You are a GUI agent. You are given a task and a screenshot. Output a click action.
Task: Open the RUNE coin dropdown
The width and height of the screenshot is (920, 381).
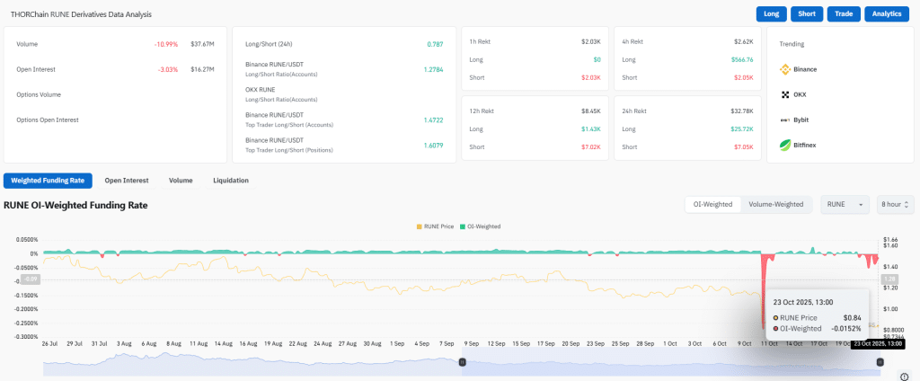tap(845, 205)
